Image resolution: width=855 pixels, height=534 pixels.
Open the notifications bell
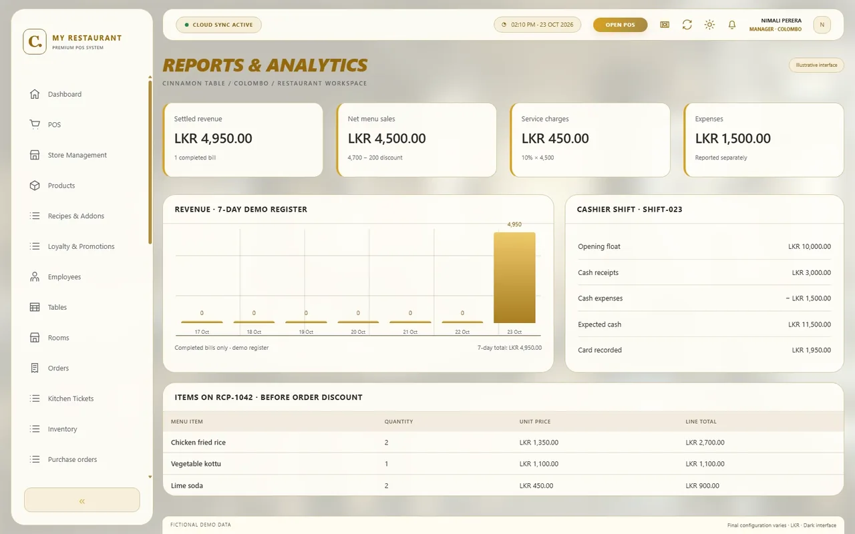732,25
